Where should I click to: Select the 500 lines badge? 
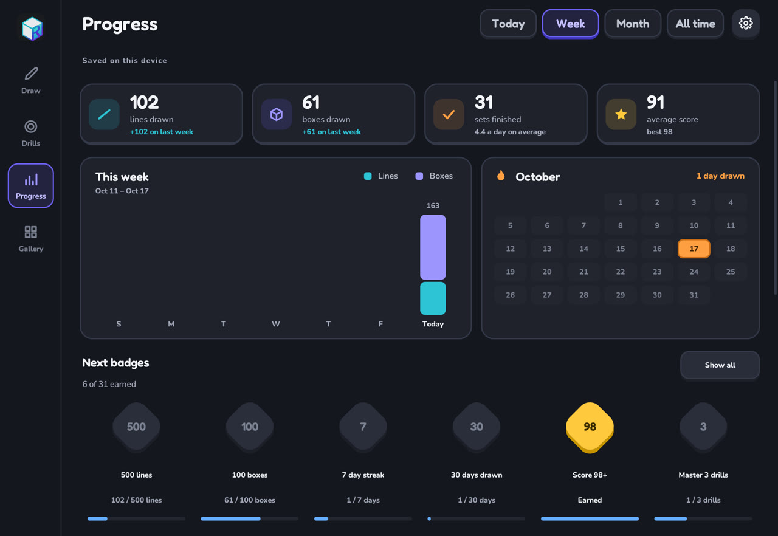point(136,427)
